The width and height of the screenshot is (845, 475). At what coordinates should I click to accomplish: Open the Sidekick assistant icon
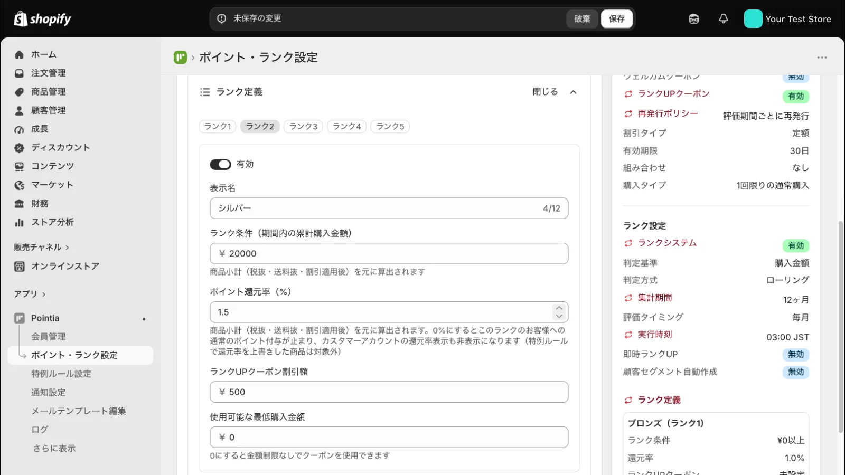pos(694,19)
